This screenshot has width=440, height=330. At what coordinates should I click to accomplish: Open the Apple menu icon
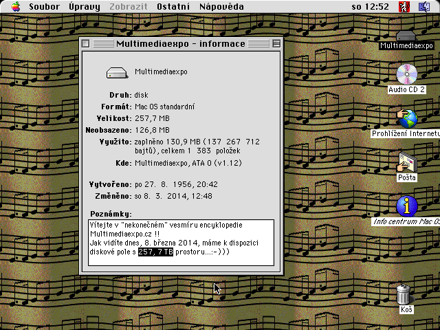pos(16,6)
